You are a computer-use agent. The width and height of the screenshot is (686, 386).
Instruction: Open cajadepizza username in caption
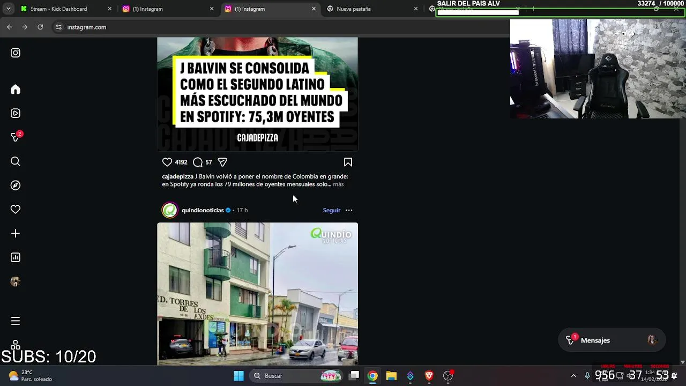tap(177, 176)
